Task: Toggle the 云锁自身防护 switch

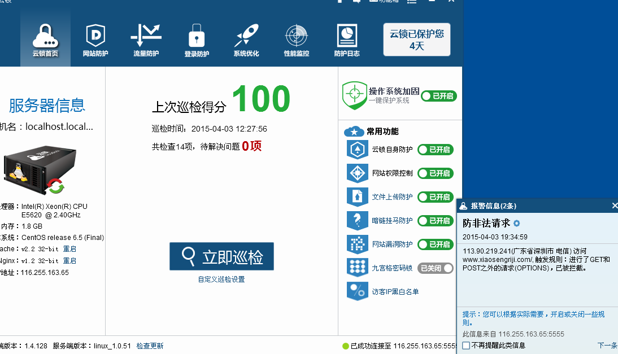Action: pyautogui.click(x=435, y=150)
